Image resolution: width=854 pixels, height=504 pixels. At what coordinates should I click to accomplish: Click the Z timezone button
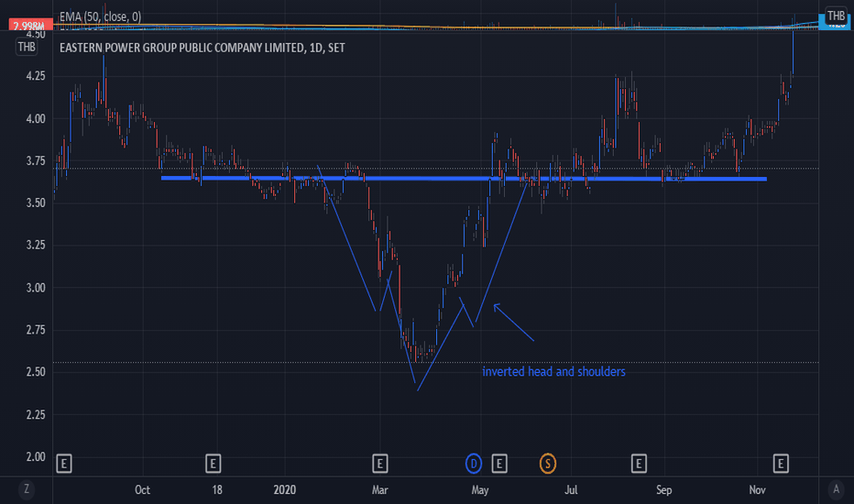coord(27,488)
